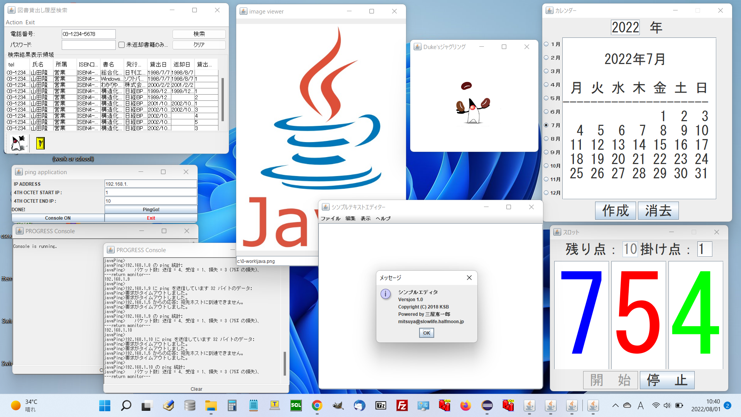The height and width of the screenshot is (417, 741).
Task: Click the 消去 button in the calendar
Action: pyautogui.click(x=658, y=211)
